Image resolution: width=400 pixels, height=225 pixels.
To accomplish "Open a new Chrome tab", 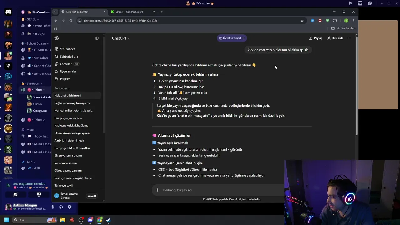I will click(x=162, y=12).
